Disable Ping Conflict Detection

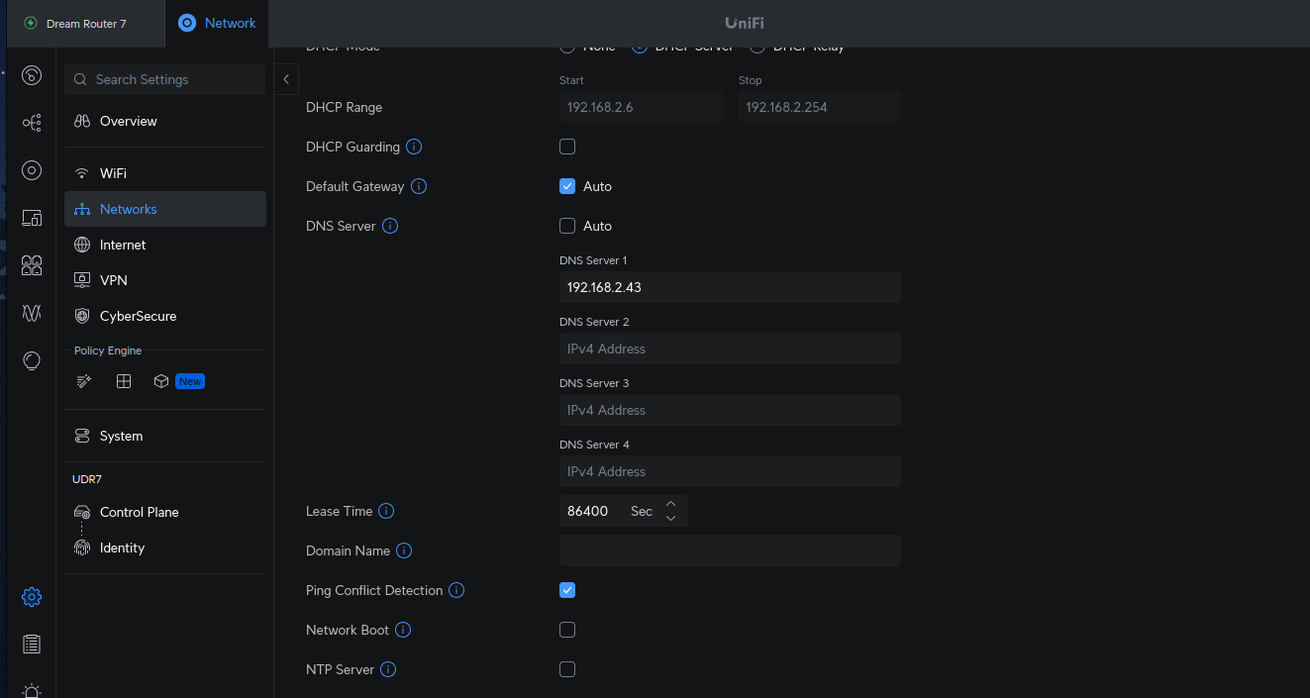567,590
